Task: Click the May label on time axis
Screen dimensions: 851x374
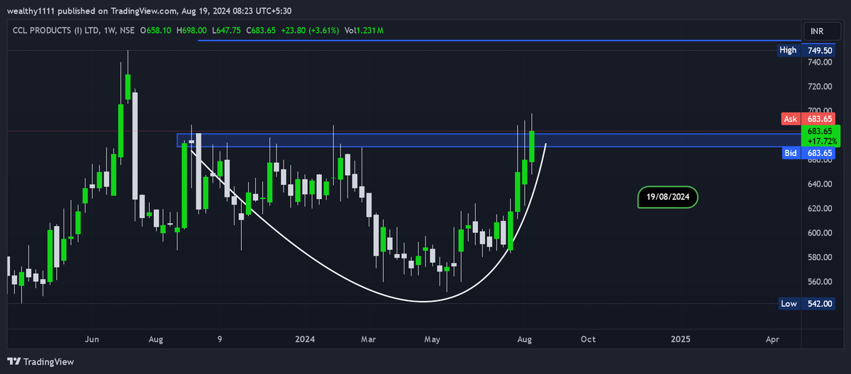Action: pyautogui.click(x=432, y=339)
